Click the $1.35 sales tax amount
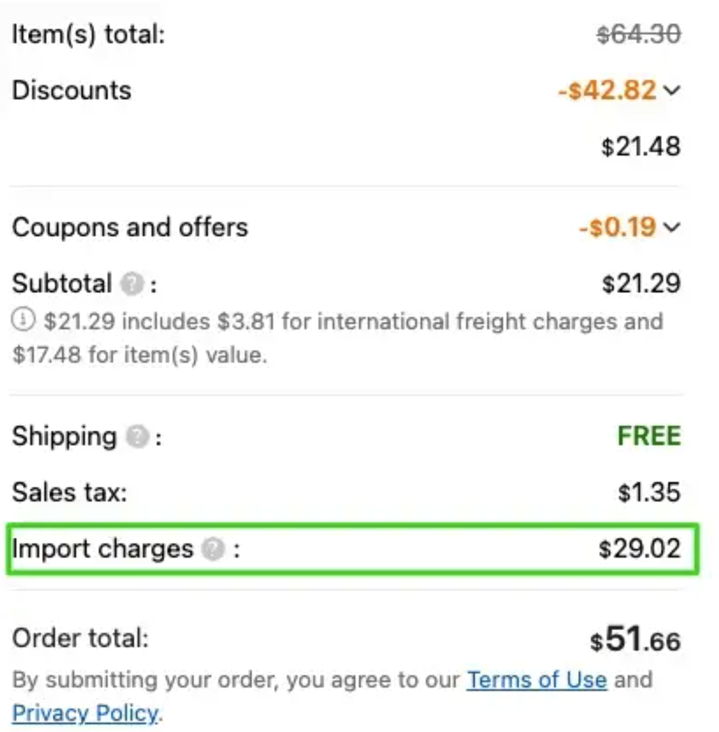This screenshot has height=732, width=719. [x=649, y=493]
